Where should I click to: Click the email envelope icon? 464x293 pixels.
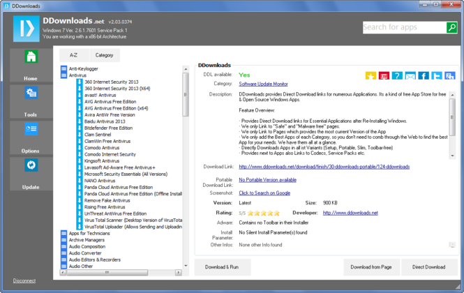[410, 76]
